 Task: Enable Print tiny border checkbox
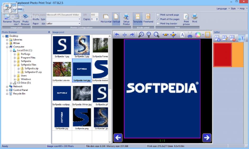click(158, 24)
